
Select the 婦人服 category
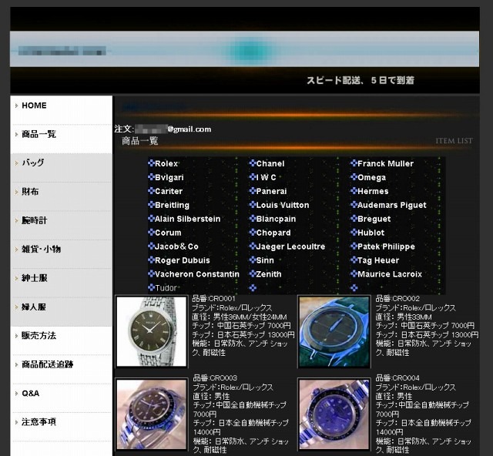click(x=34, y=307)
